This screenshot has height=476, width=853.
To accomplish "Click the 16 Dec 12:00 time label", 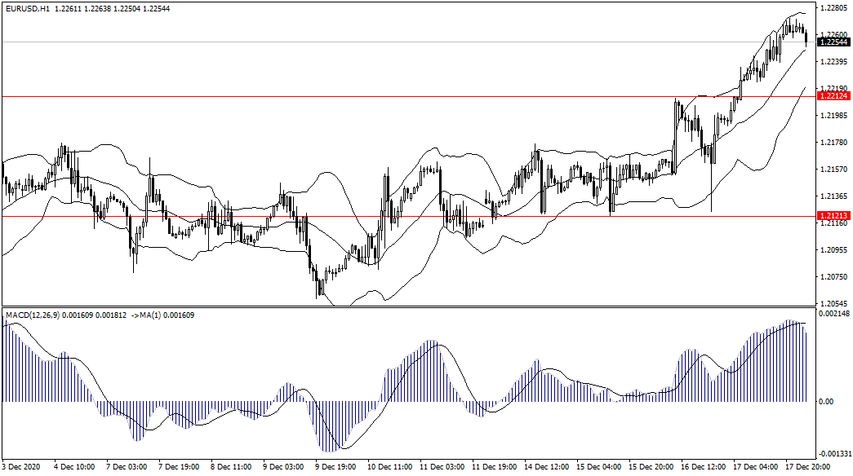I will [x=704, y=468].
